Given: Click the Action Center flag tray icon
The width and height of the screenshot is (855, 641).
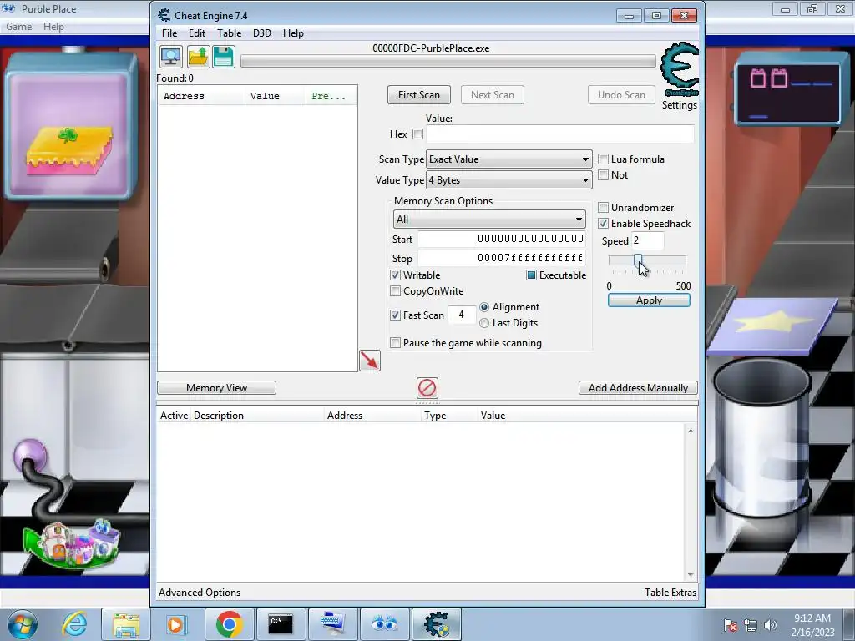Looking at the screenshot, I should coord(731,625).
